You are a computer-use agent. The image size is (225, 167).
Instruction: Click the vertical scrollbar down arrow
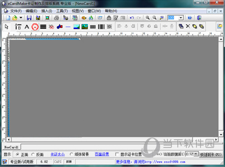click(x=221, y=134)
